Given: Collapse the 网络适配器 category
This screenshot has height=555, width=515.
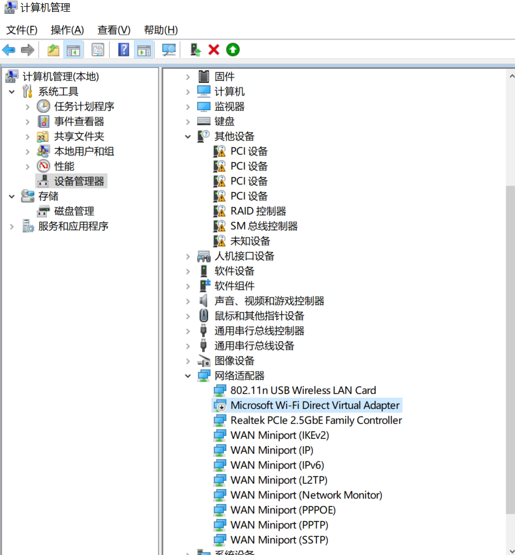Looking at the screenshot, I should coord(188,376).
